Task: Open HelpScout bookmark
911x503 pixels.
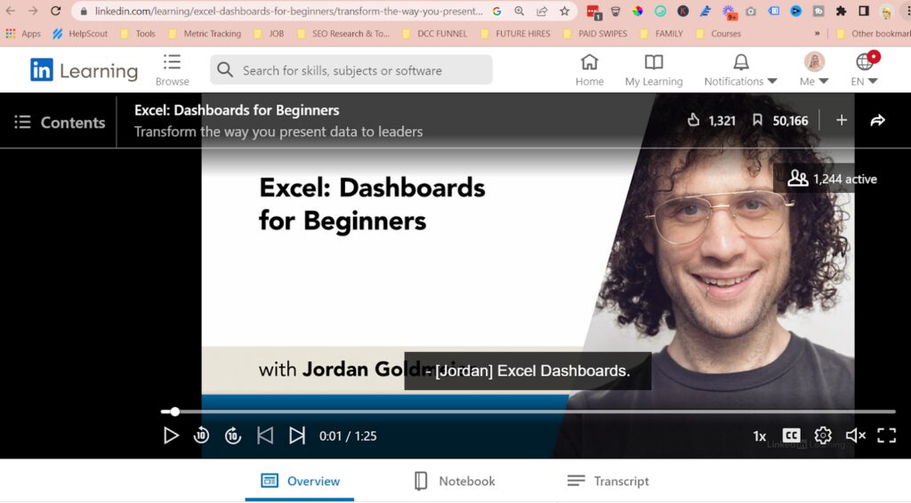Action: [x=80, y=34]
